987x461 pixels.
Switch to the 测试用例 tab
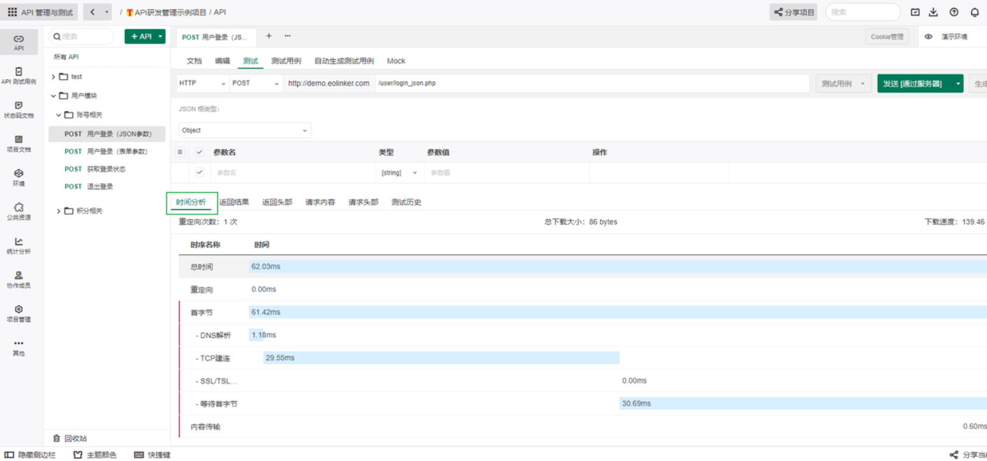[x=286, y=61]
